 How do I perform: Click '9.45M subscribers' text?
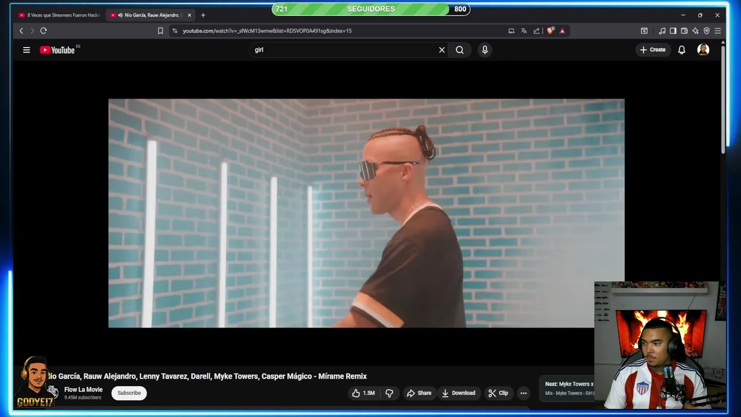click(83, 398)
